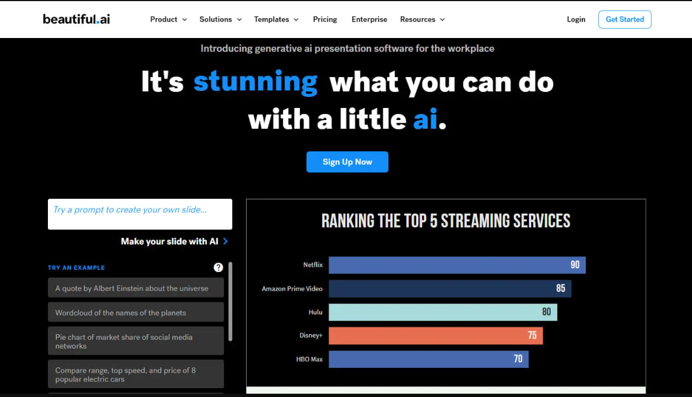
Task: Expand the Solutions dropdown menu
Action: click(x=220, y=19)
